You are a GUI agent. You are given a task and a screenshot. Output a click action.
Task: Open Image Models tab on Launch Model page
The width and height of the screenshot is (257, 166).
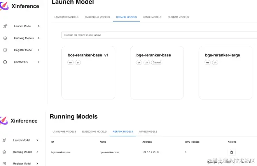(152, 17)
